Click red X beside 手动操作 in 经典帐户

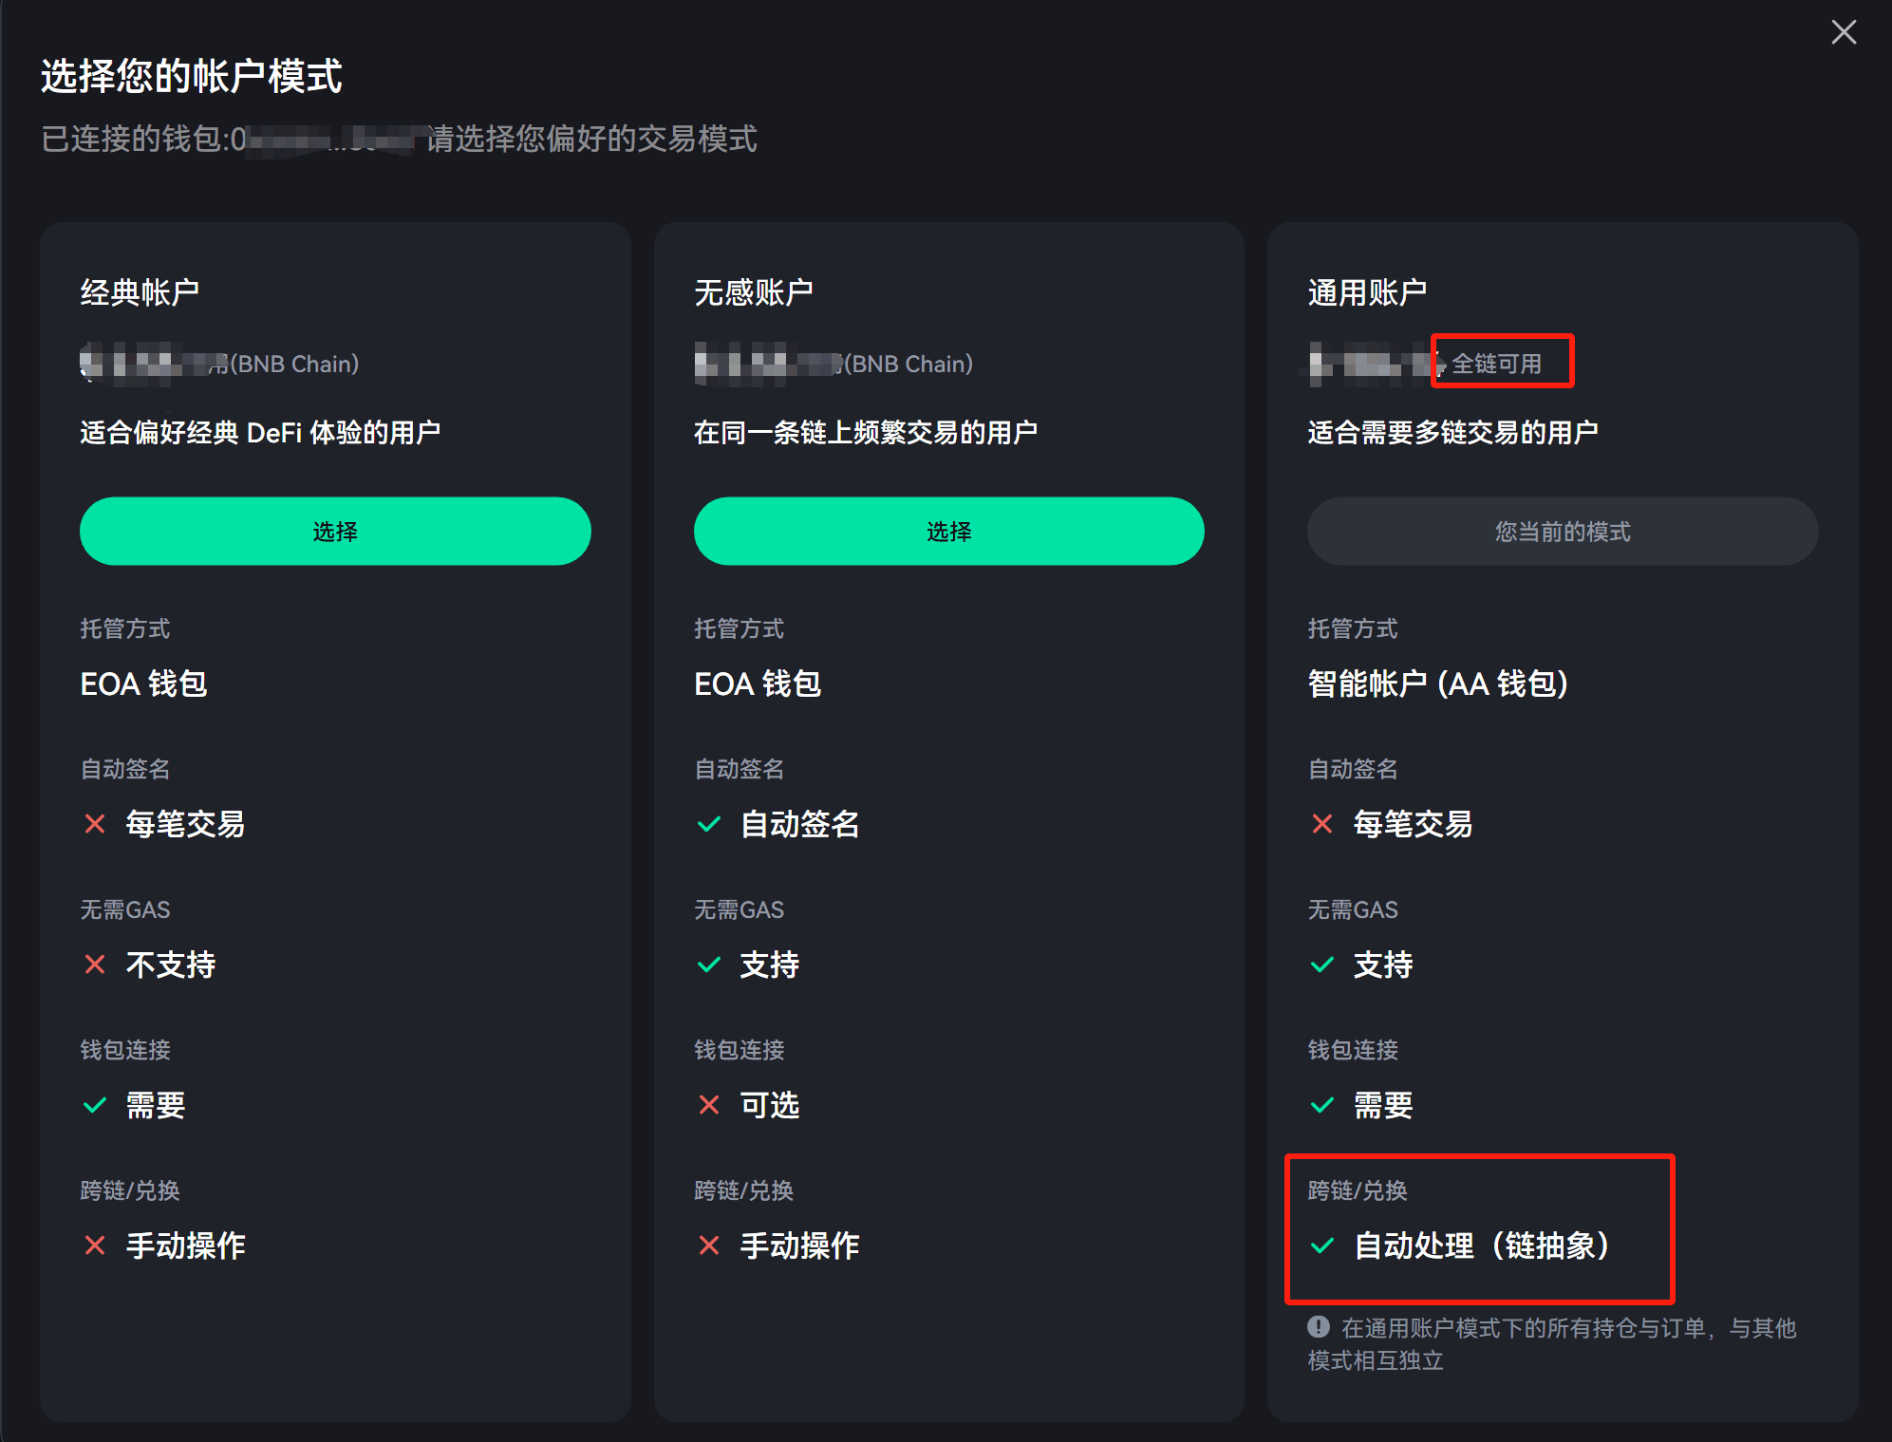pos(95,1245)
